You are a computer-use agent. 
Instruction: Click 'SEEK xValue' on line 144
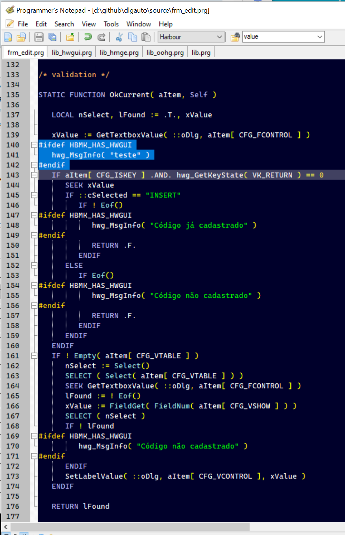click(x=89, y=185)
